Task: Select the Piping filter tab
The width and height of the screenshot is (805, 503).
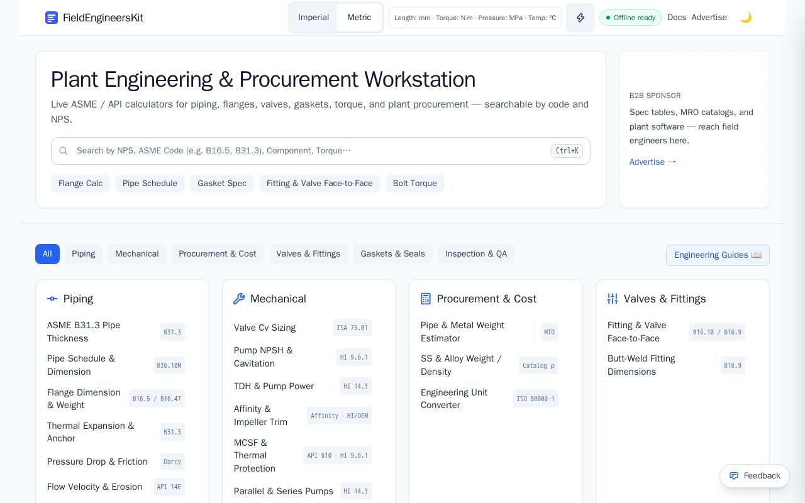Action: 83,254
